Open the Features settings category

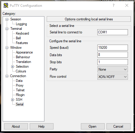click(22, 43)
